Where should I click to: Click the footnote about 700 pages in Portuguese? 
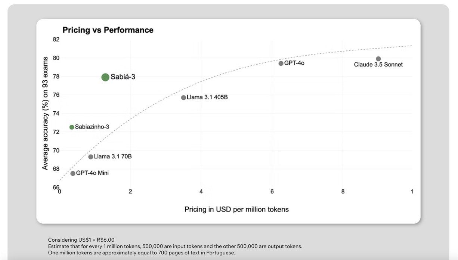tap(142, 253)
